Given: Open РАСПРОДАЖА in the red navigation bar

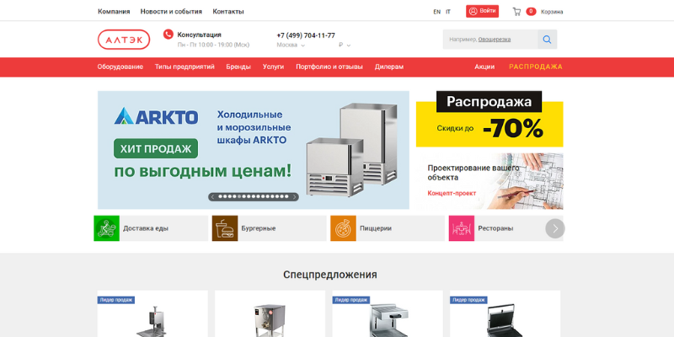Looking at the screenshot, I should click(x=536, y=67).
